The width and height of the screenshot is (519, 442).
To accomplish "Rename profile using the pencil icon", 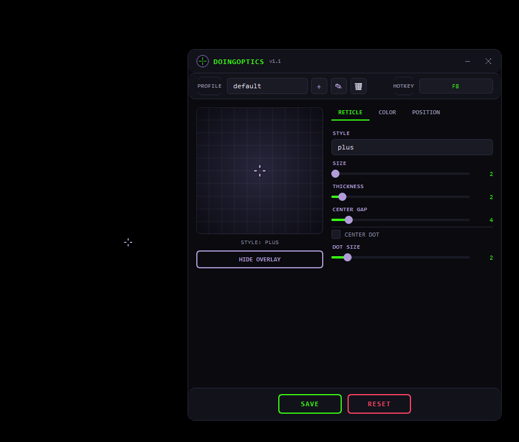I will coord(339,87).
